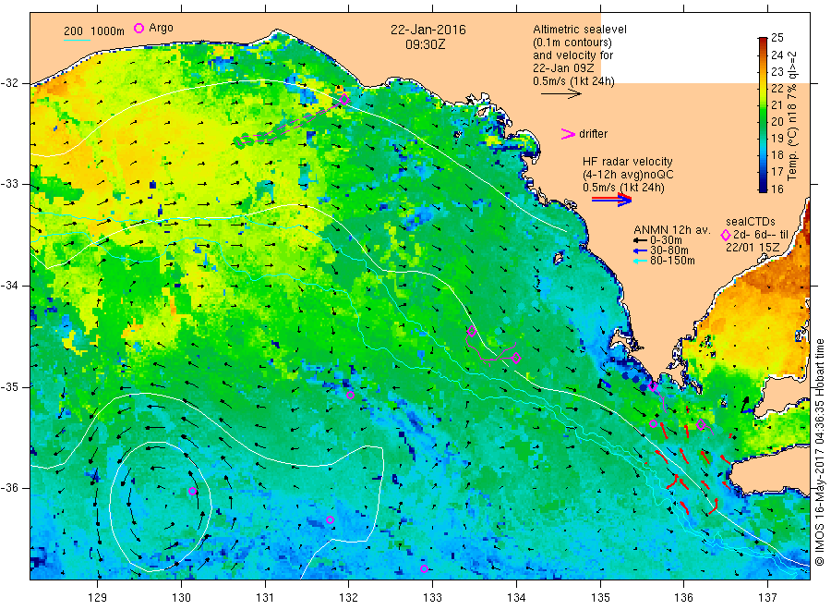Click the 'ANMN 12h av.' legend heading
Viewport: 831px width, 610px height.
click(x=672, y=230)
